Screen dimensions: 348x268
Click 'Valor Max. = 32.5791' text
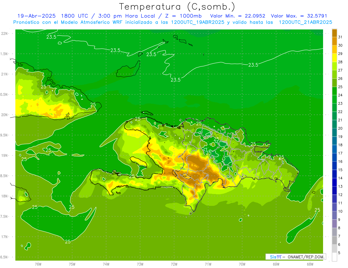coord(299,16)
